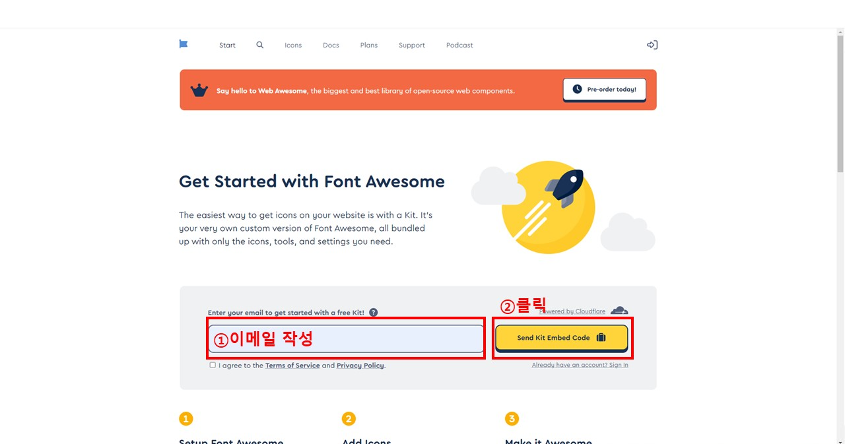Image resolution: width=845 pixels, height=444 pixels.
Task: Open the Terms of Service link
Action: pos(292,365)
